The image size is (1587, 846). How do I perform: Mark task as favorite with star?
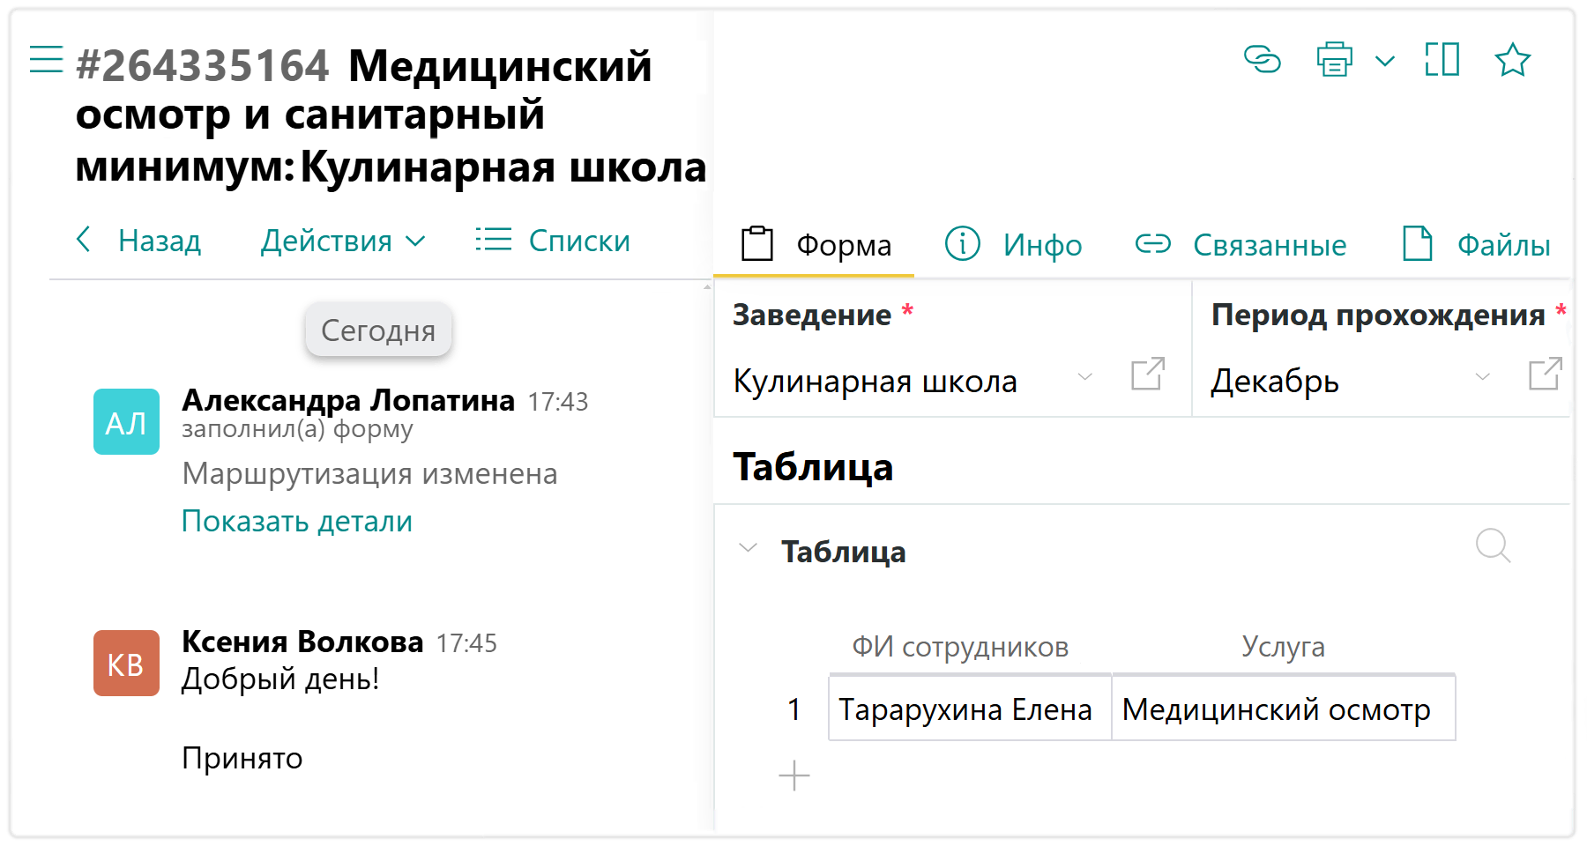pyautogui.click(x=1512, y=60)
